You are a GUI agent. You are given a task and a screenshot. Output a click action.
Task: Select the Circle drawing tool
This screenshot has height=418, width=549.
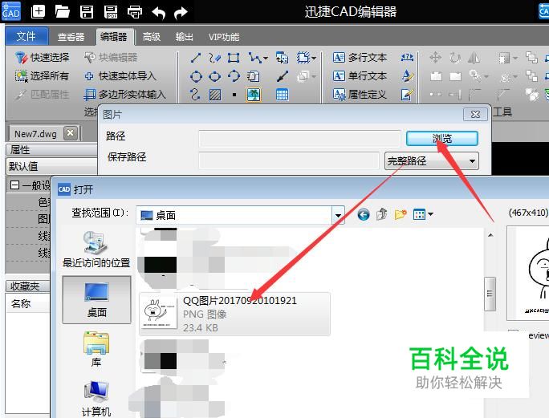point(196,76)
